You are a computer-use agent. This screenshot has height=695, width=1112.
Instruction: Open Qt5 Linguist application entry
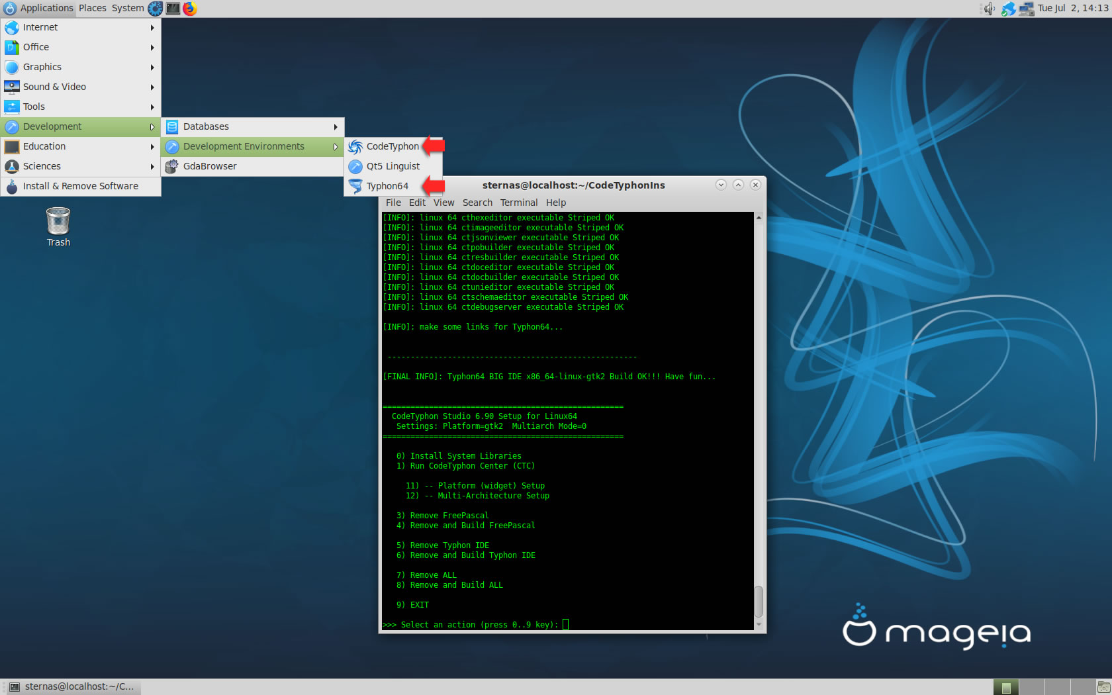393,166
